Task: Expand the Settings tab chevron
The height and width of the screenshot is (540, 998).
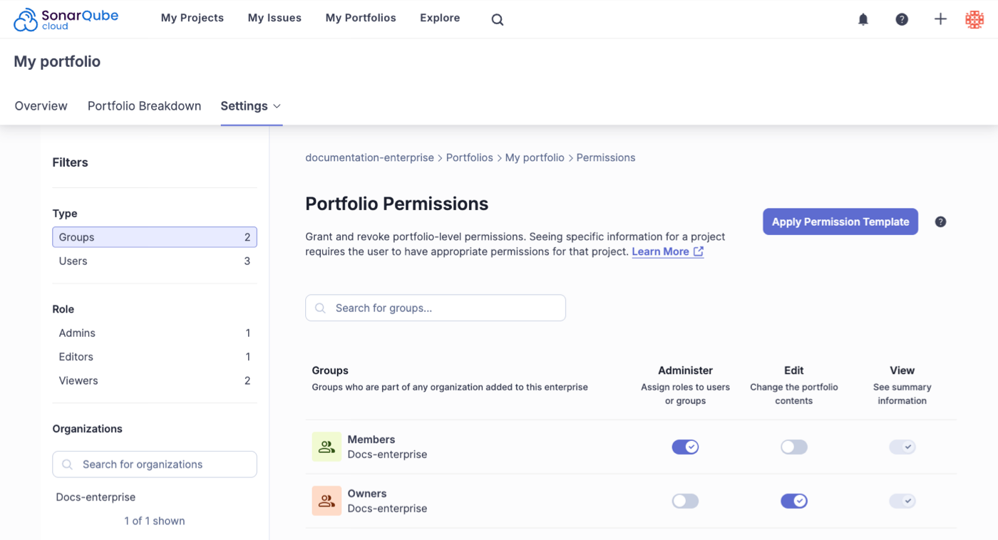Action: coord(277,106)
